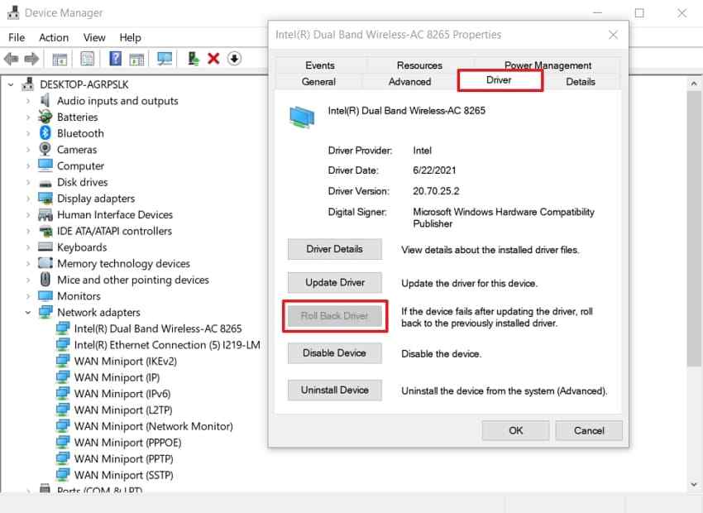Click the Disable Device button
Viewport: 703px width, 513px height.
[334, 353]
